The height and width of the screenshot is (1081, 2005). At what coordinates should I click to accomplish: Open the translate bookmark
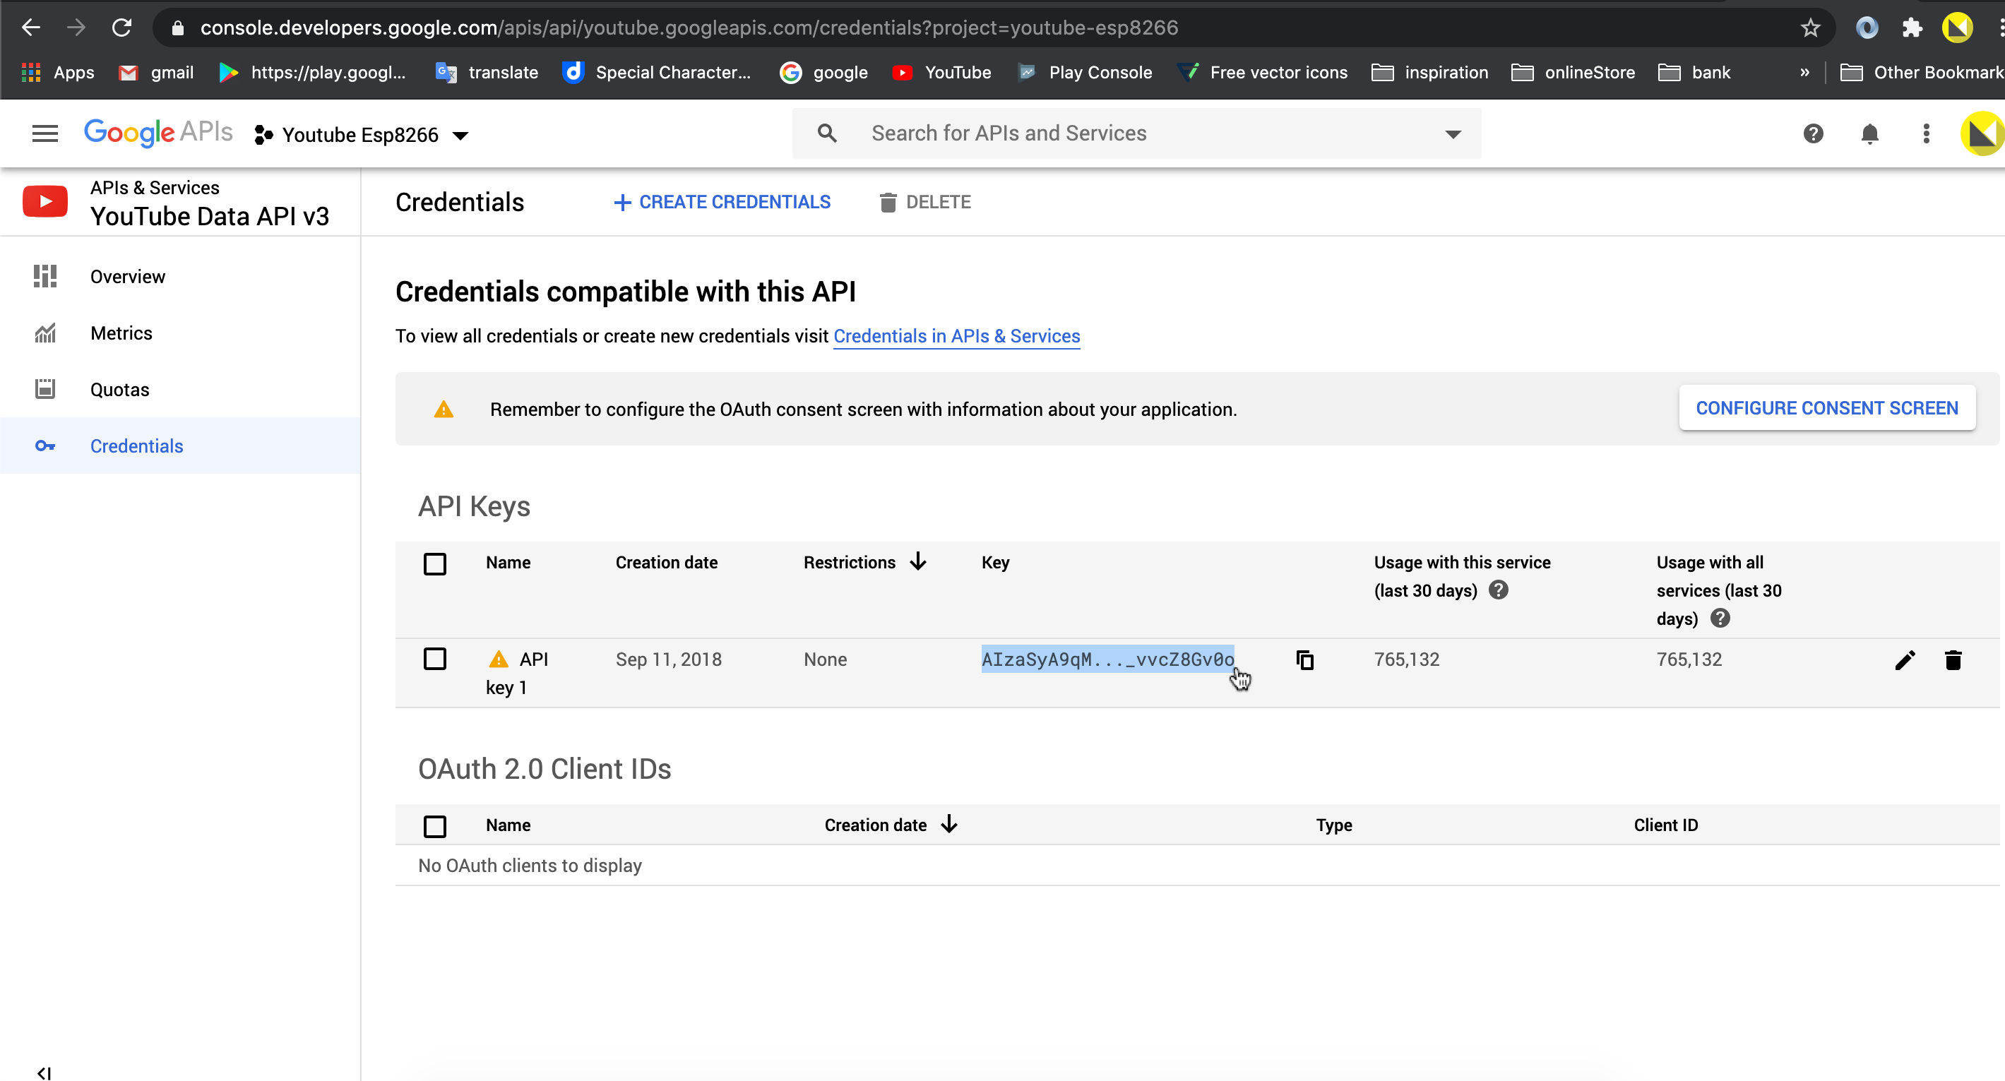(487, 73)
